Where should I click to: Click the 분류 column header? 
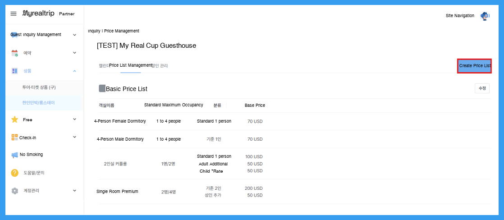[217, 105]
